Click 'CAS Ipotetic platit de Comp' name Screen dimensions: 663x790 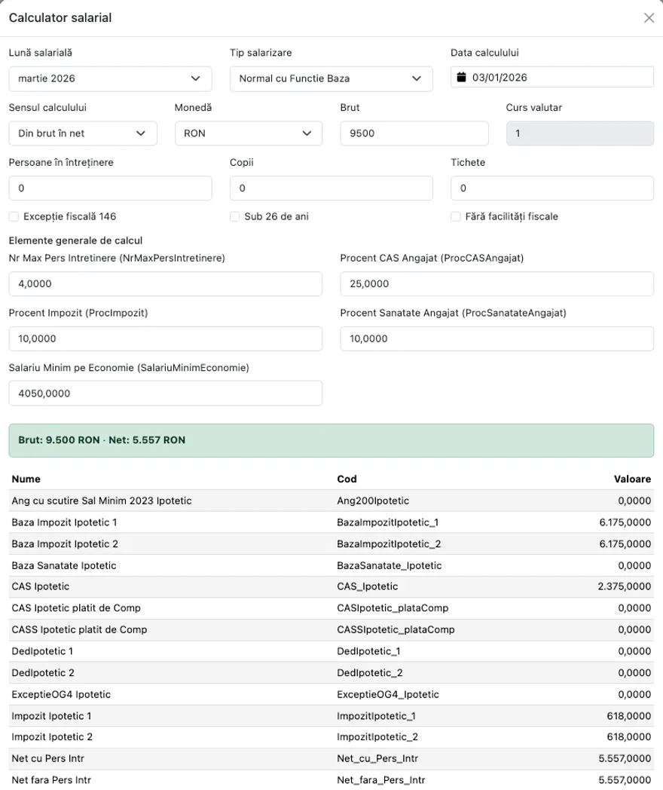[x=76, y=608]
